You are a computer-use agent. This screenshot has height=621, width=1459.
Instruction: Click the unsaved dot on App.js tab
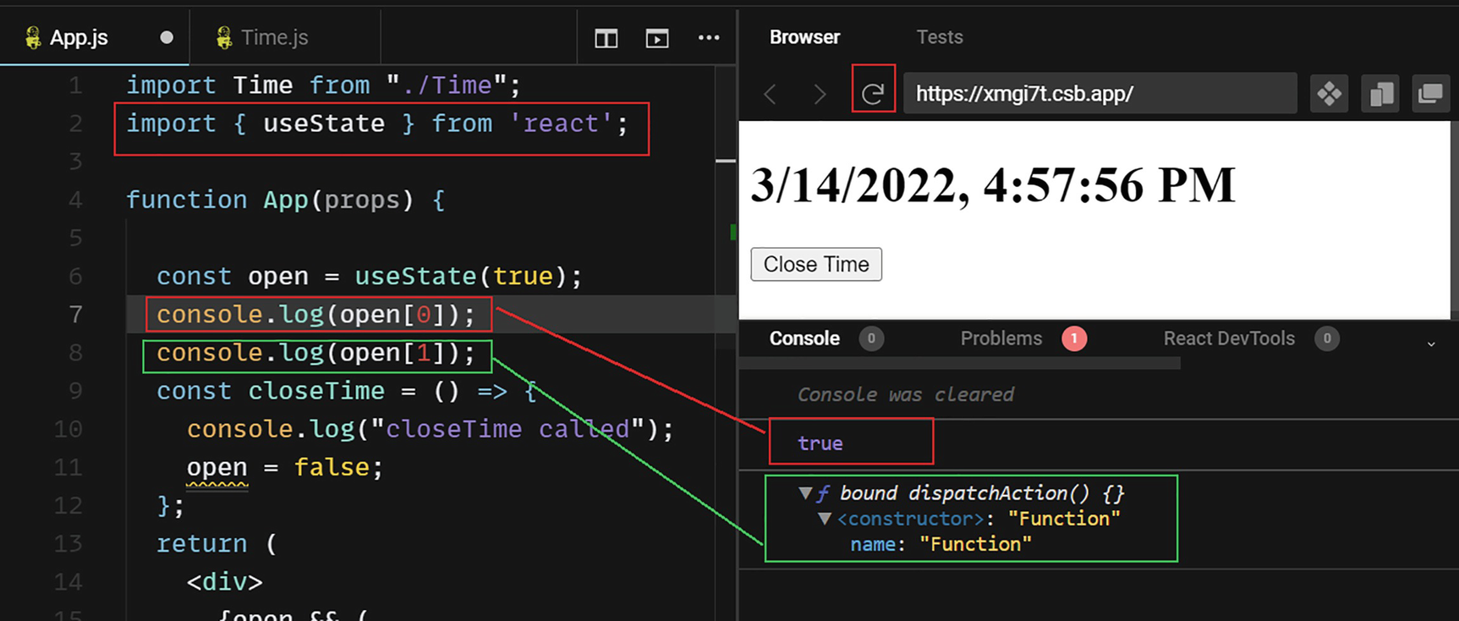click(x=167, y=37)
